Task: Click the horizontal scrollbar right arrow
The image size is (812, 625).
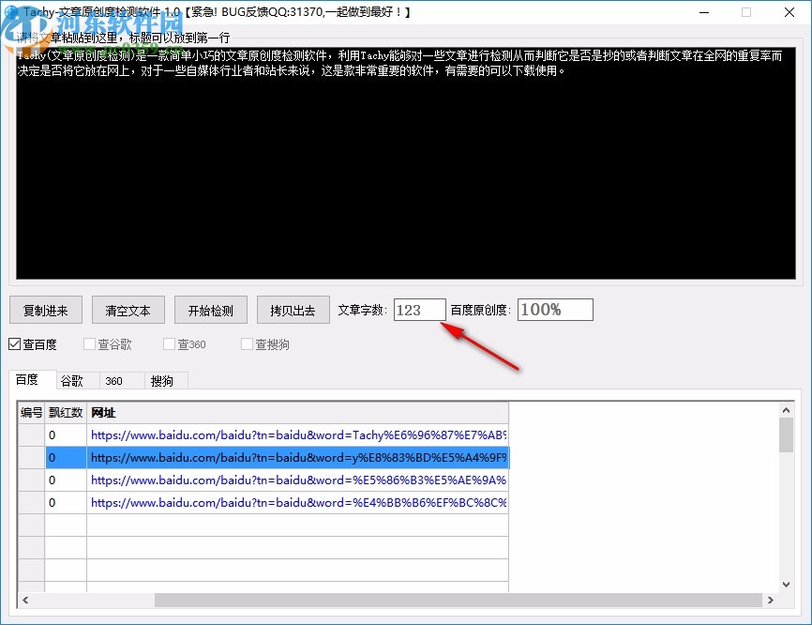Action: [x=771, y=600]
